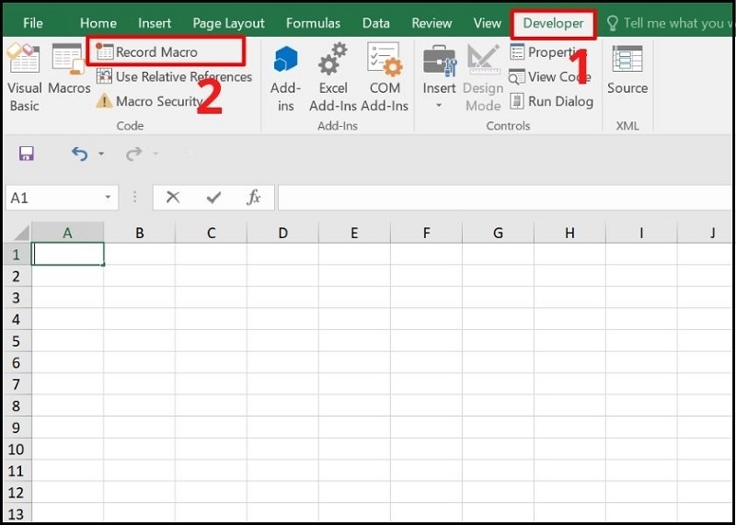736x525 pixels.
Task: Toggle Design Mode
Action: coord(483,77)
